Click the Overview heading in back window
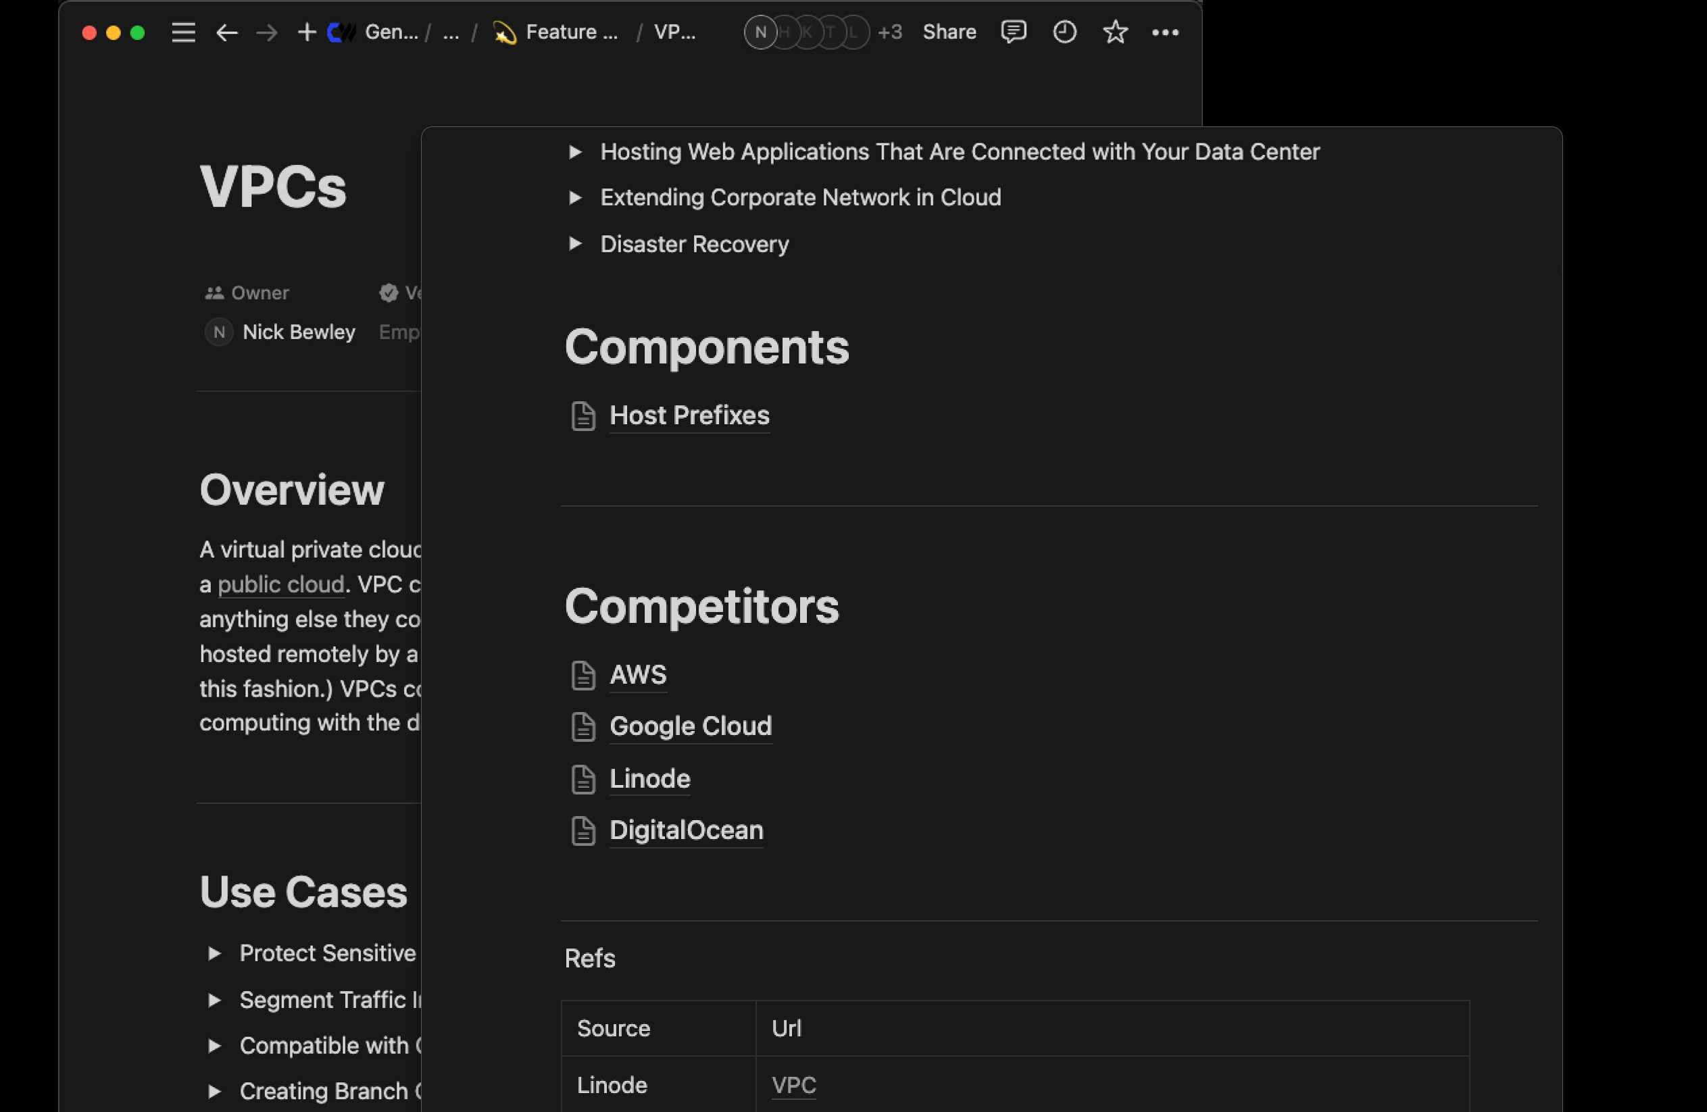This screenshot has width=1707, height=1112. tap(292, 490)
